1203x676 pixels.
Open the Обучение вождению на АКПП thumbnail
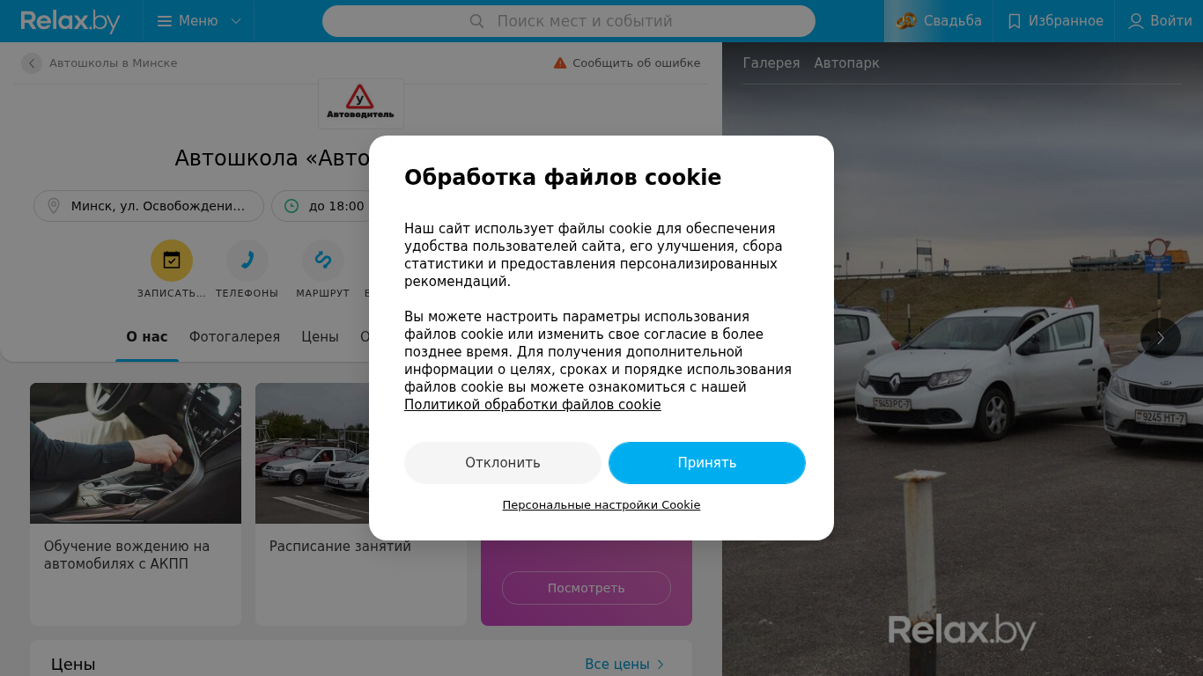pos(136,453)
